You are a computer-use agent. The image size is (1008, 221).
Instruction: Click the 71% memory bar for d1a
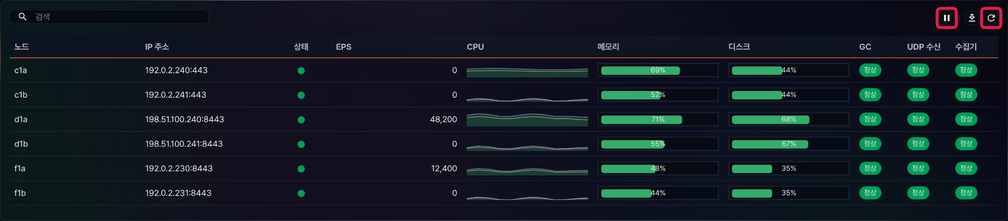pos(658,120)
